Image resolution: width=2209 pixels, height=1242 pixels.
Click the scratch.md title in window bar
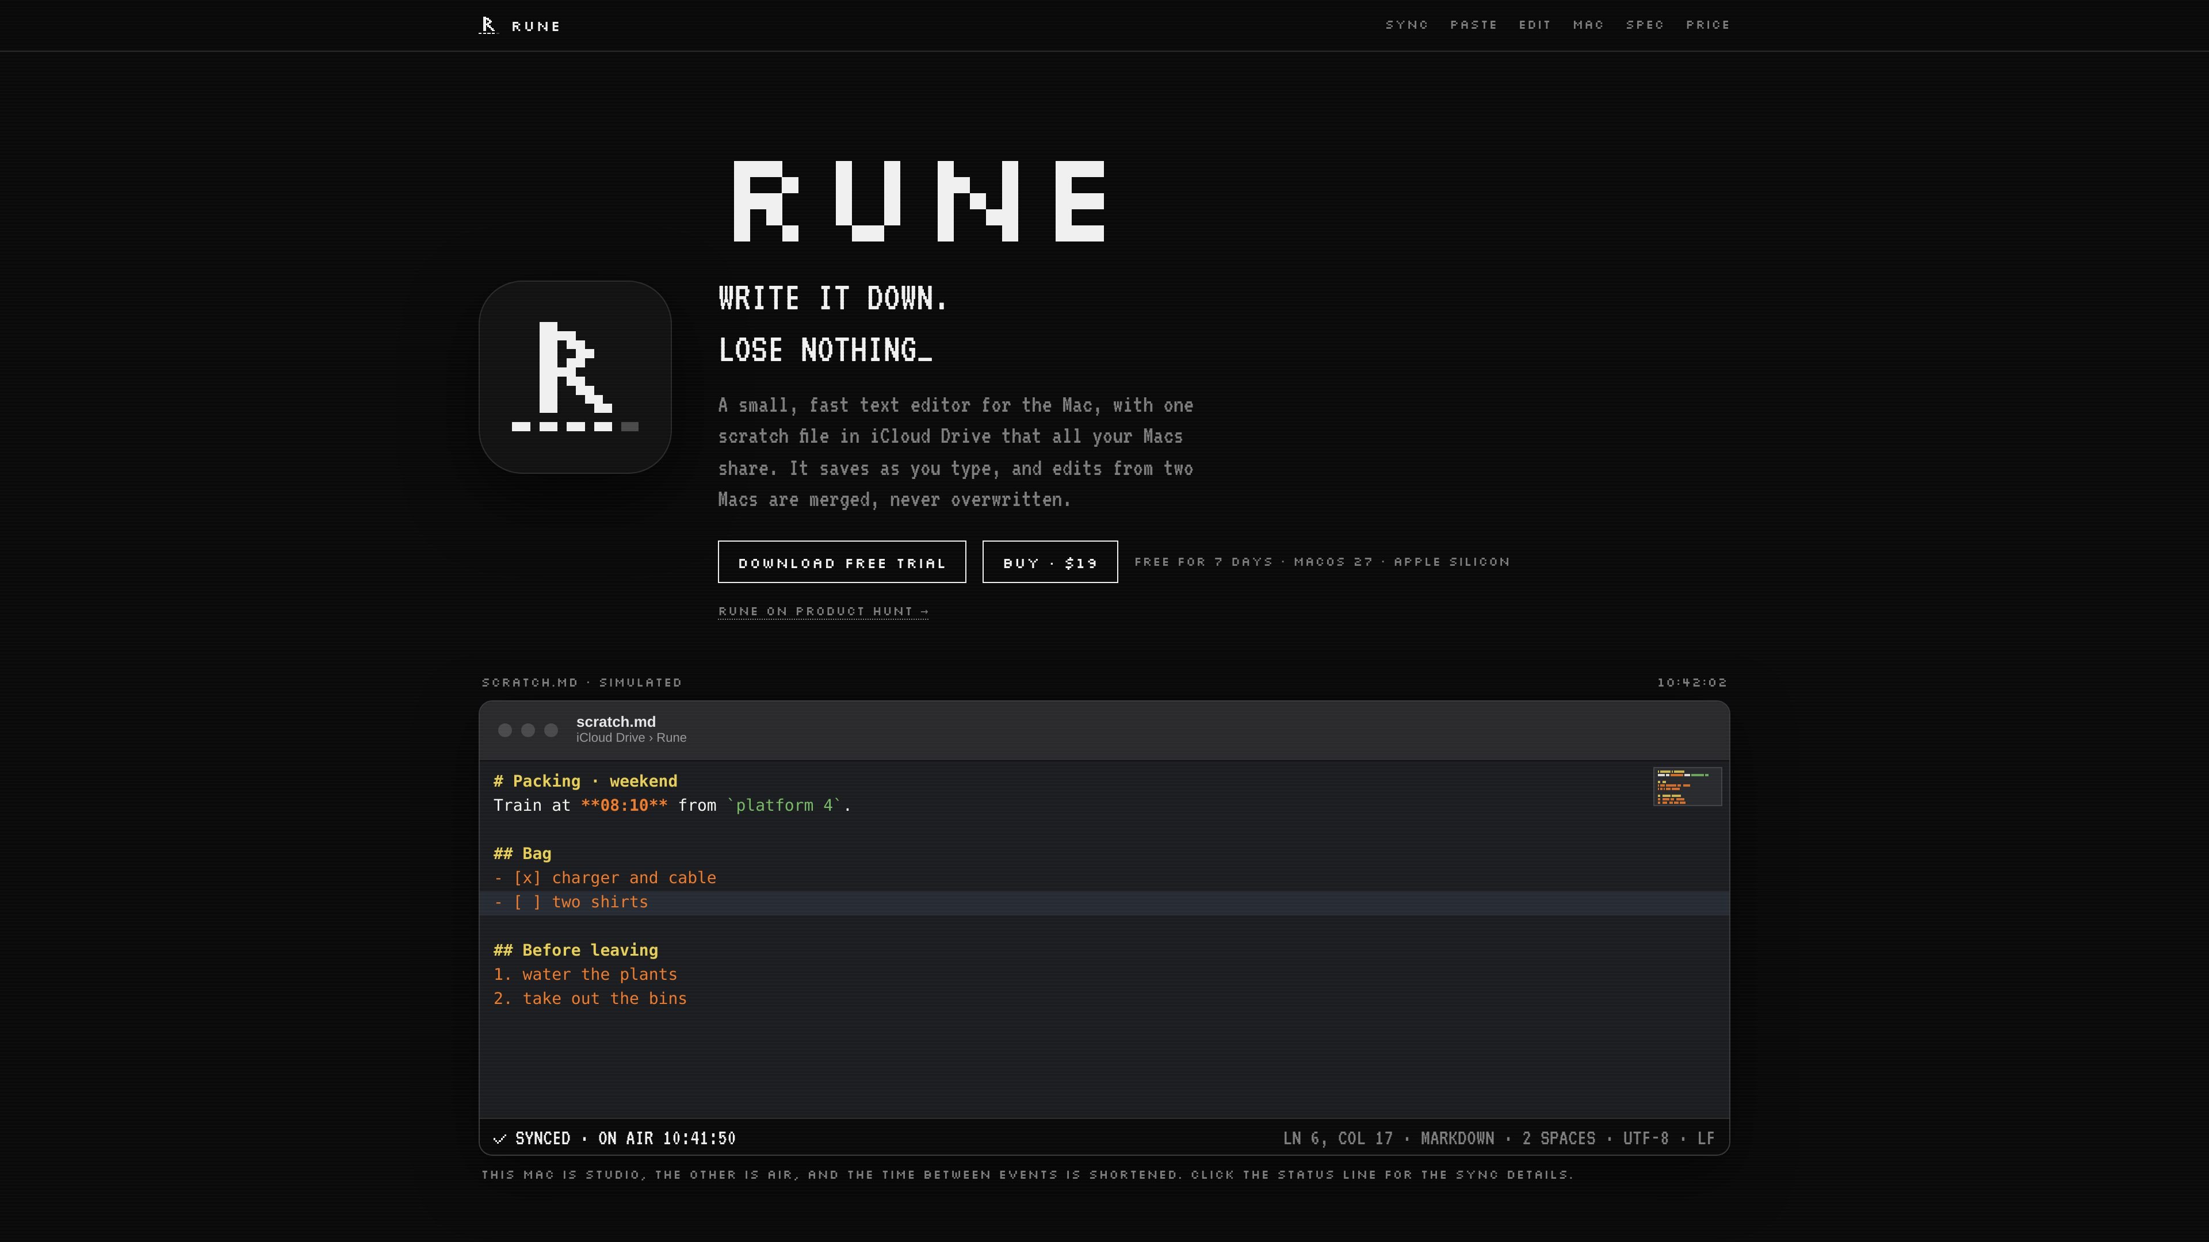coord(616,722)
